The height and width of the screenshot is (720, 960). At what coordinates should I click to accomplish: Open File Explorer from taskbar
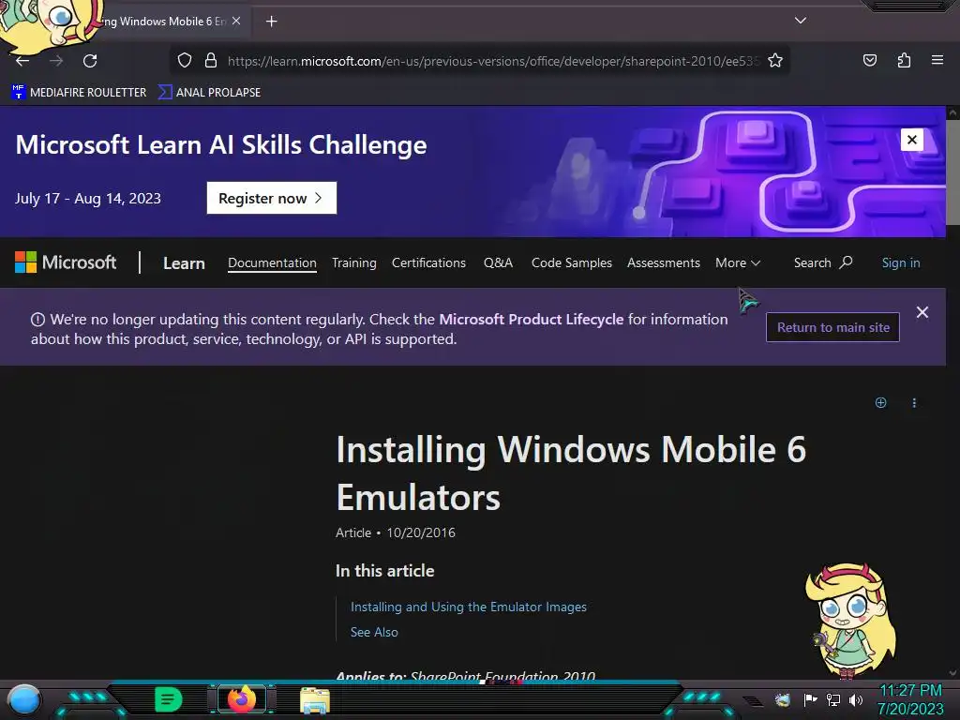click(315, 699)
